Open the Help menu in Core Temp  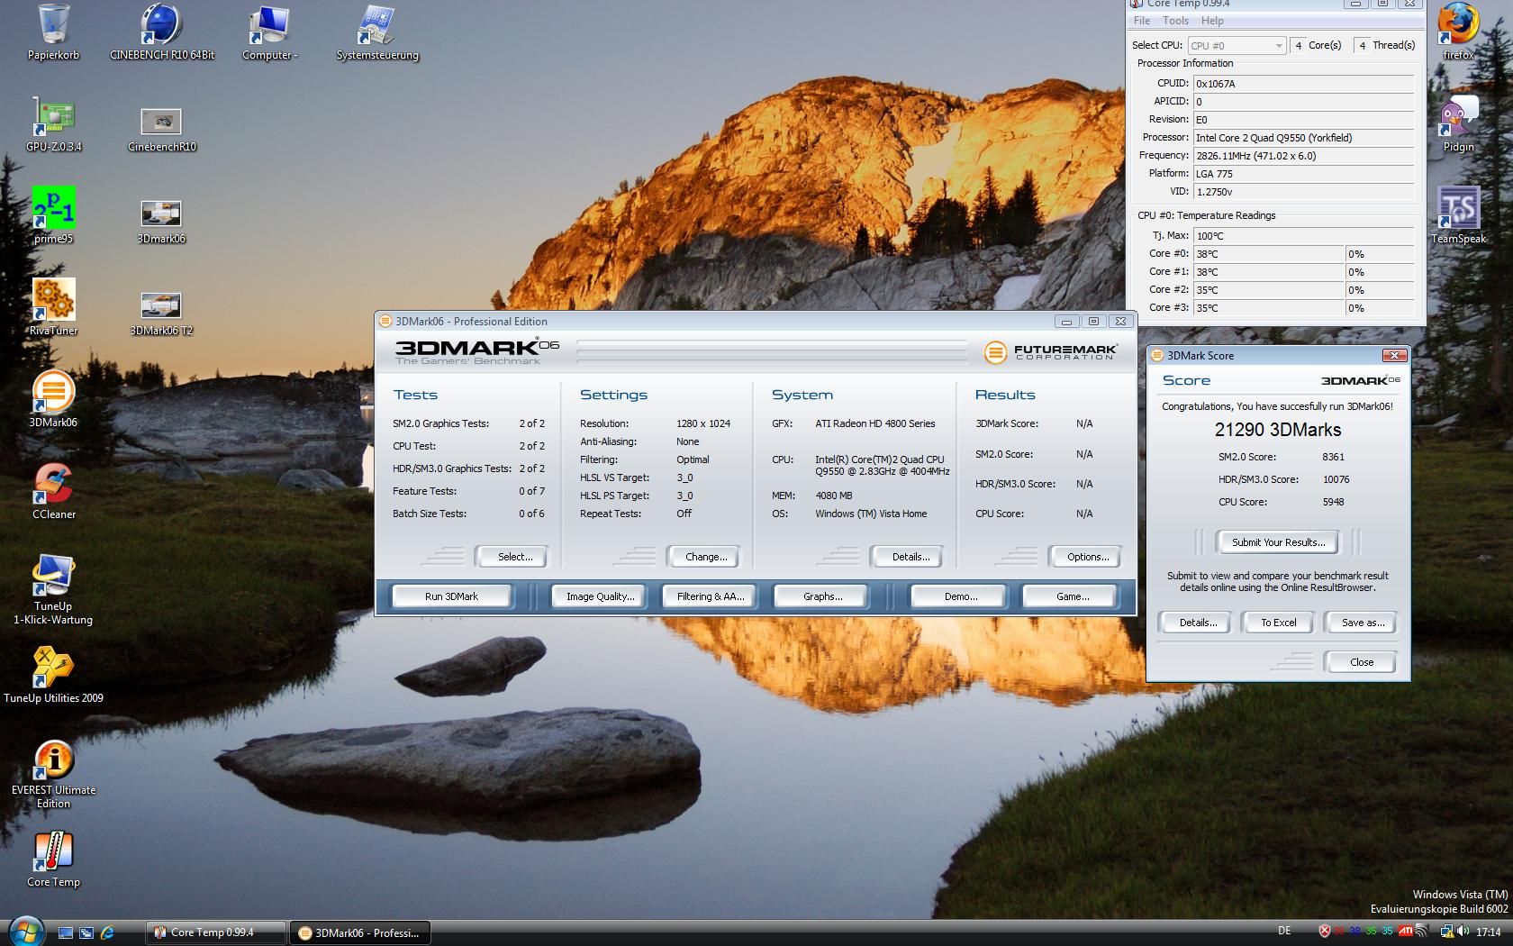(x=1212, y=21)
